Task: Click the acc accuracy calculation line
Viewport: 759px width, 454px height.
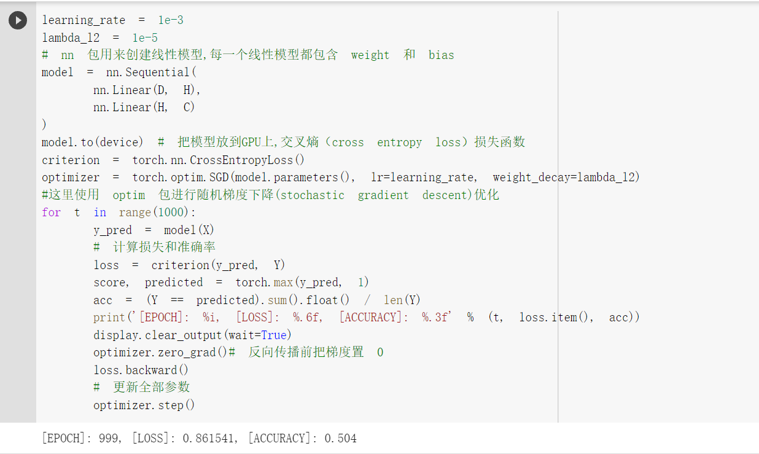Action: coord(257,300)
